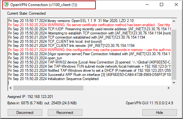Click the horizontal scroll left arrow
The width and height of the screenshot is (183, 119).
point(11,88)
